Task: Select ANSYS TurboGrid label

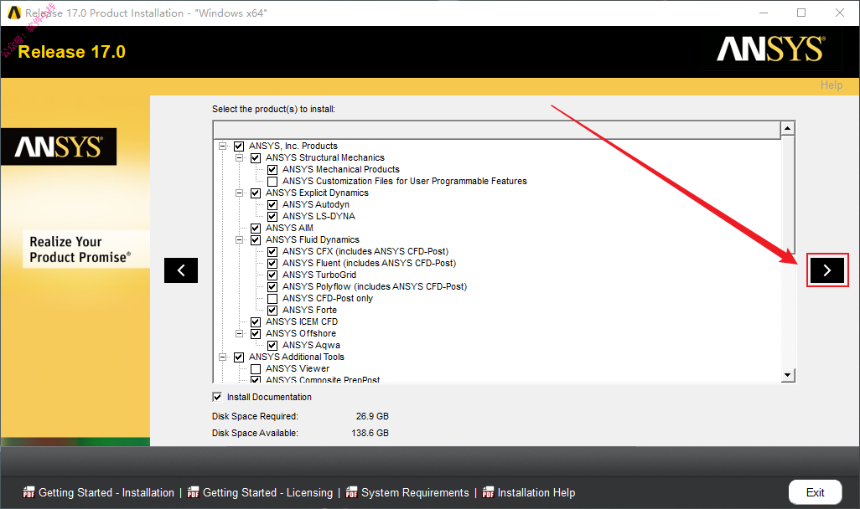Action: point(319,275)
